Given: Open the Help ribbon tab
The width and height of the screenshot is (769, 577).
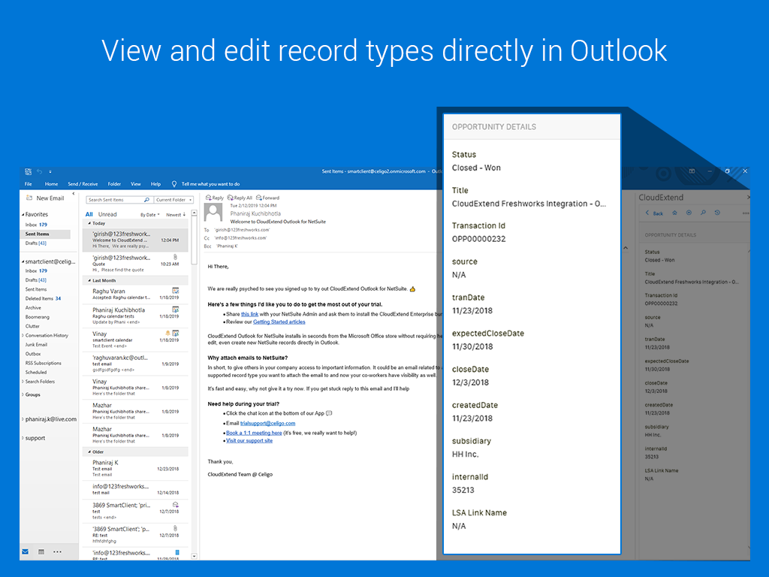Looking at the screenshot, I should tap(155, 184).
